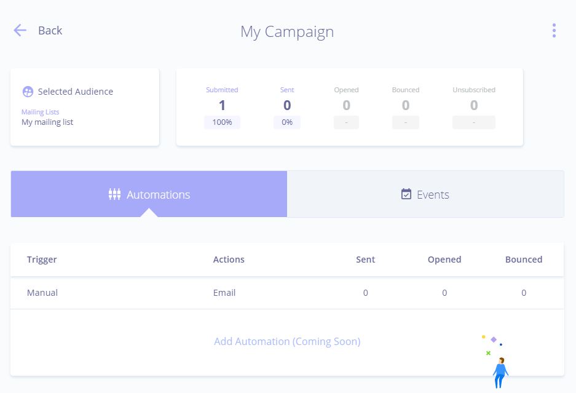Select My mailing list audience

(47, 122)
